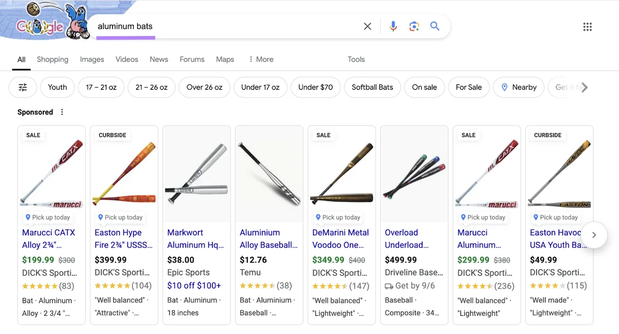This screenshot has width=619, height=334.
Task: Open the Easton Havoc USA Youth link
Action: (x=559, y=238)
